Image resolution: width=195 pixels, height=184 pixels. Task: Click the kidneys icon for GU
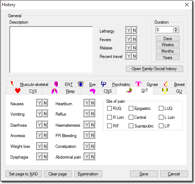(165, 91)
